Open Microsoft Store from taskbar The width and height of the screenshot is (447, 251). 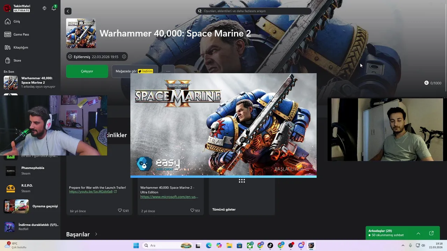(x=239, y=245)
